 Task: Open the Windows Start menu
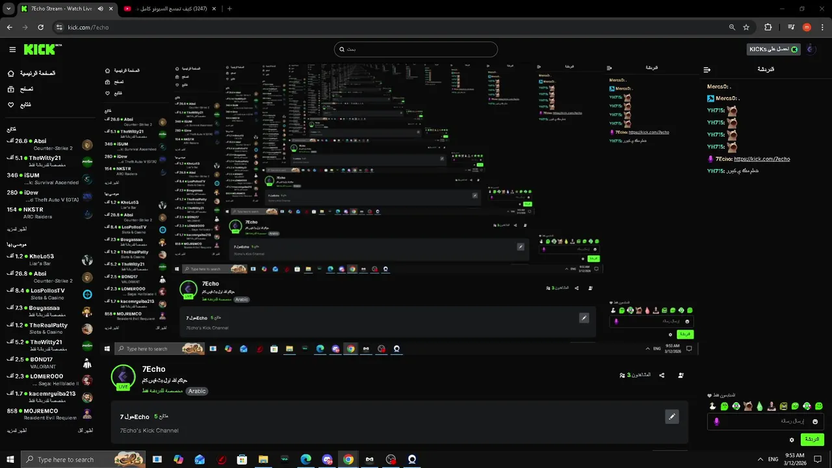(10, 460)
